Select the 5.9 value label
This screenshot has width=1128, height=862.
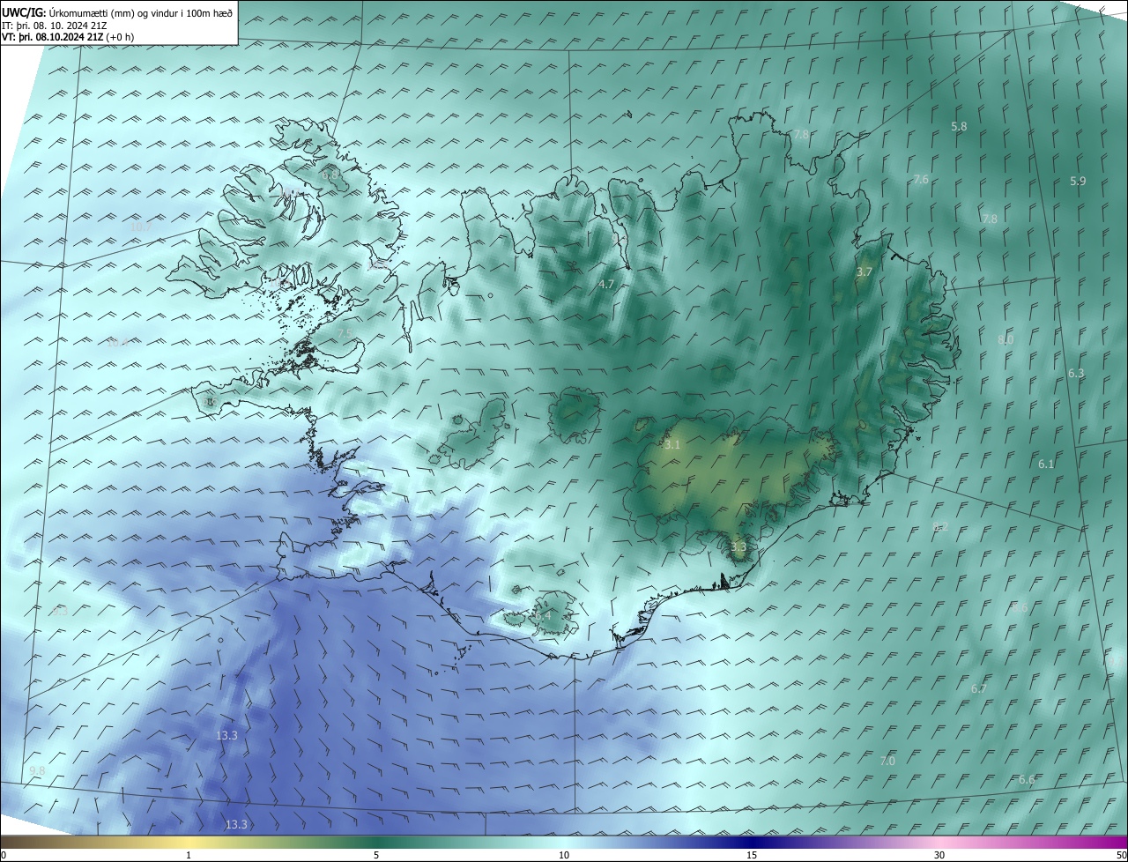point(1078,181)
